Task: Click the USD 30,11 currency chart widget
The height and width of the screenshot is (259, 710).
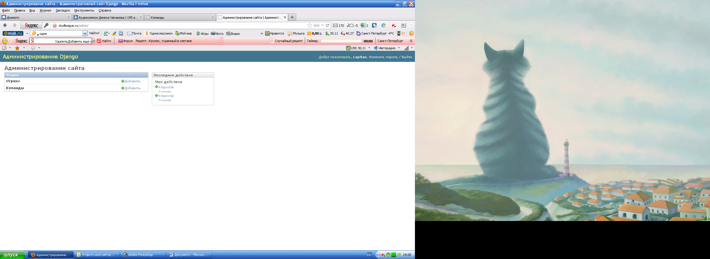Action: tap(356, 48)
